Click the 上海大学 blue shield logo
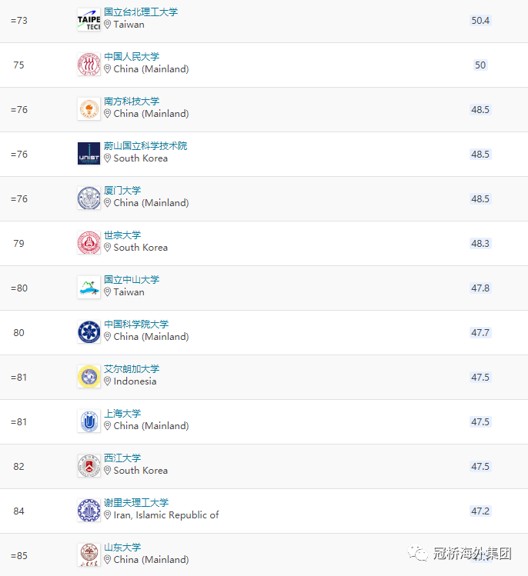 tap(89, 421)
